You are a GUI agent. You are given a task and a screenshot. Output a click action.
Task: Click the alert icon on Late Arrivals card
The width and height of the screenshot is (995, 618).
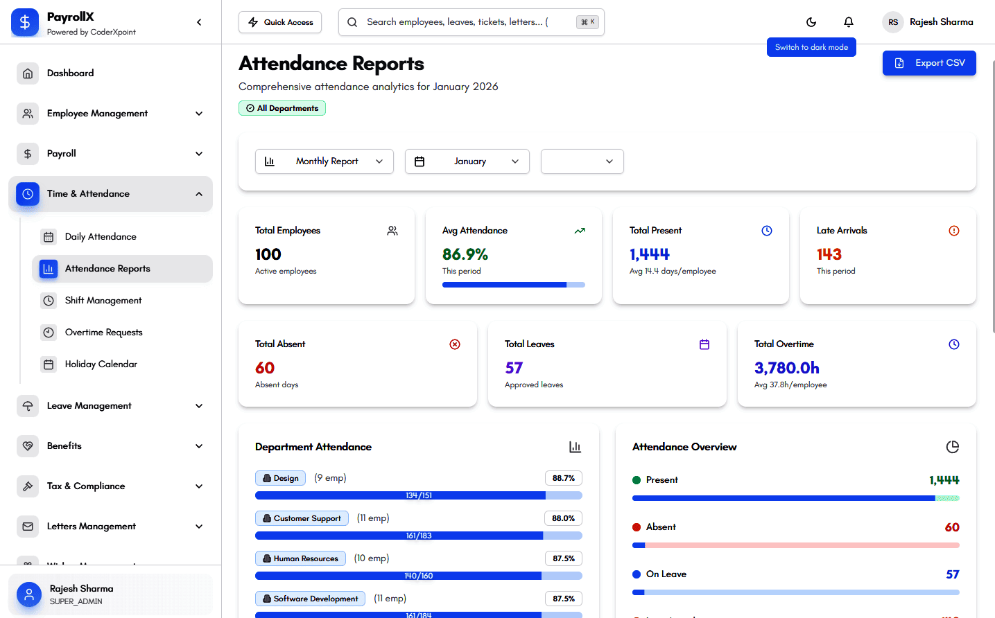pyautogui.click(x=953, y=231)
